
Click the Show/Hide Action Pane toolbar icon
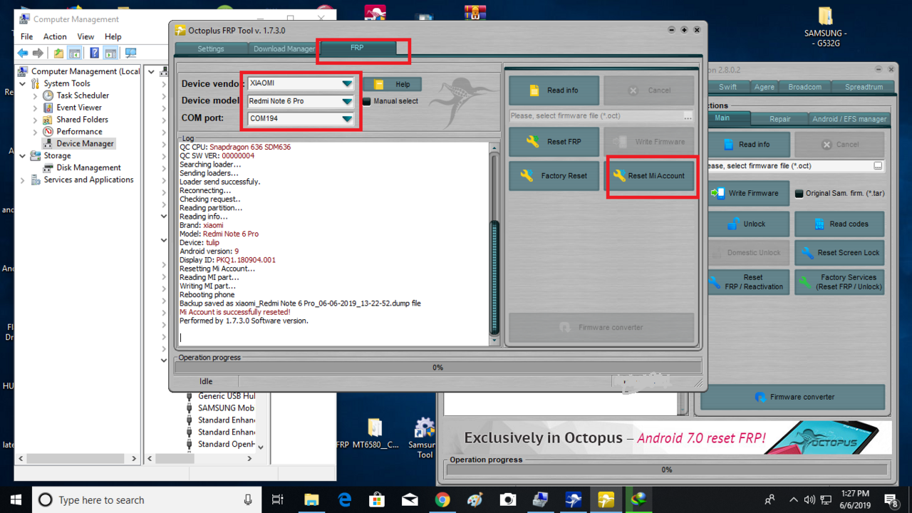110,53
